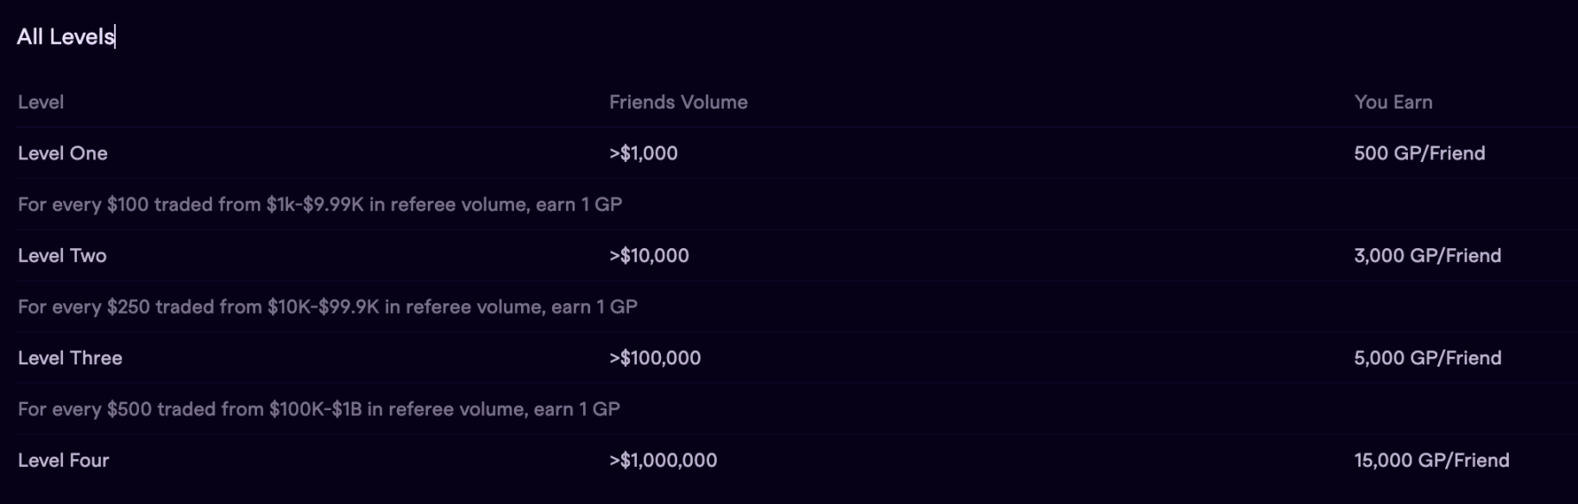Select the Level Four row label
Image resolution: width=1578 pixels, height=504 pixels.
coord(64,461)
